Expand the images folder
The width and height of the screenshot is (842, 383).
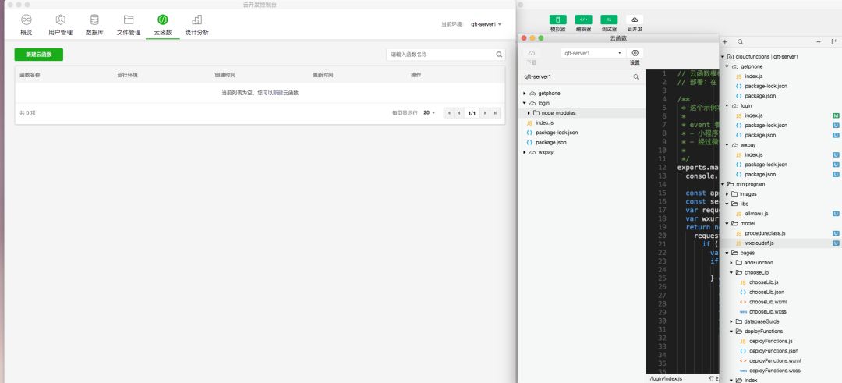click(x=727, y=194)
